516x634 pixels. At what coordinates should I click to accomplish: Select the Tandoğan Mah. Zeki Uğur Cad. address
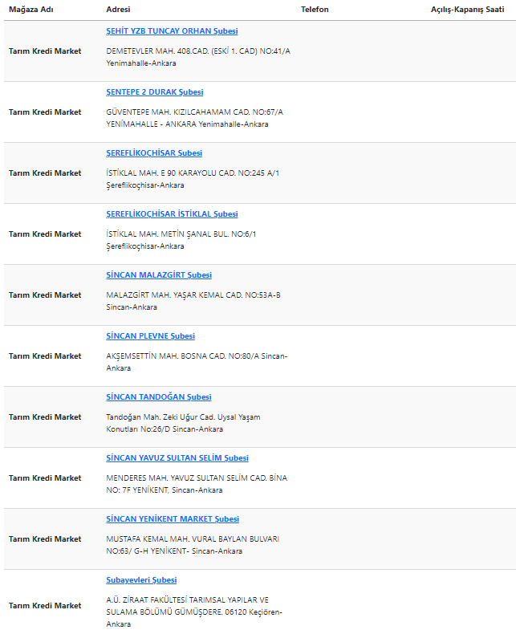pos(183,424)
